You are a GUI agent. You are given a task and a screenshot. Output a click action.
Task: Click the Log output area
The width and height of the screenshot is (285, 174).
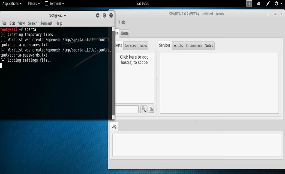197,145
